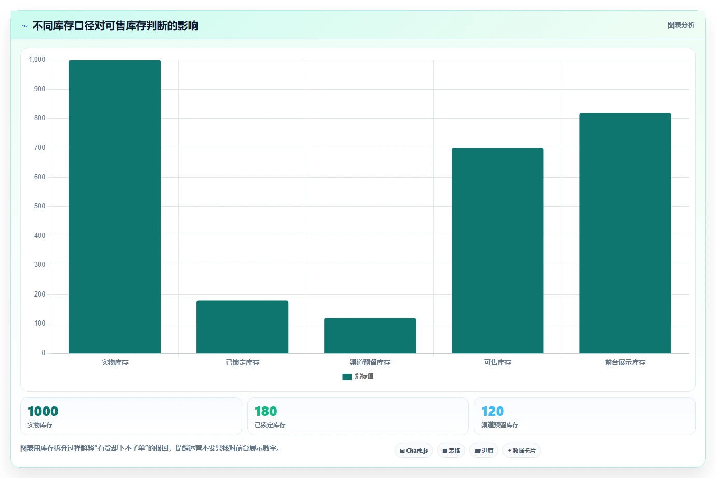Click the 指标值 legend label
The width and height of the screenshot is (716, 478).
(364, 376)
